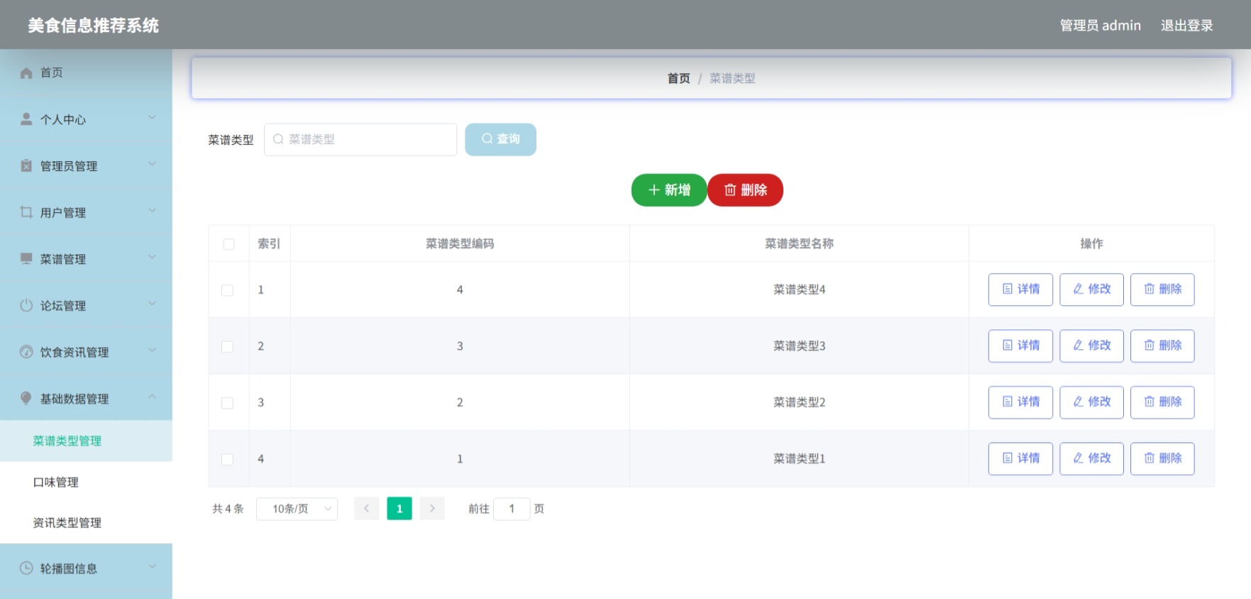Click 删除 for 菜谱类型3 row
Viewport: 1251px width, 599px height.
pyautogui.click(x=1162, y=346)
